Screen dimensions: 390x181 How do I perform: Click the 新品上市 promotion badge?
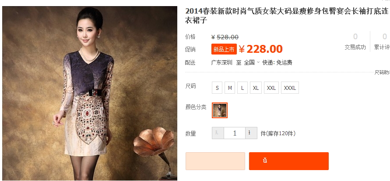click(224, 49)
